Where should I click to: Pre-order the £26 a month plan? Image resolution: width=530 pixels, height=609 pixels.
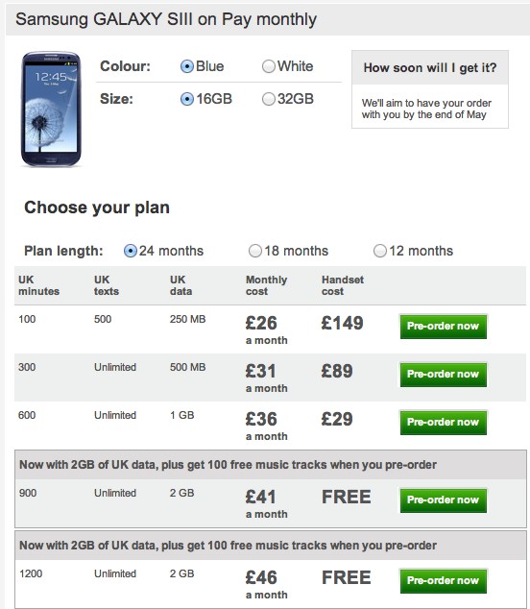pos(443,327)
